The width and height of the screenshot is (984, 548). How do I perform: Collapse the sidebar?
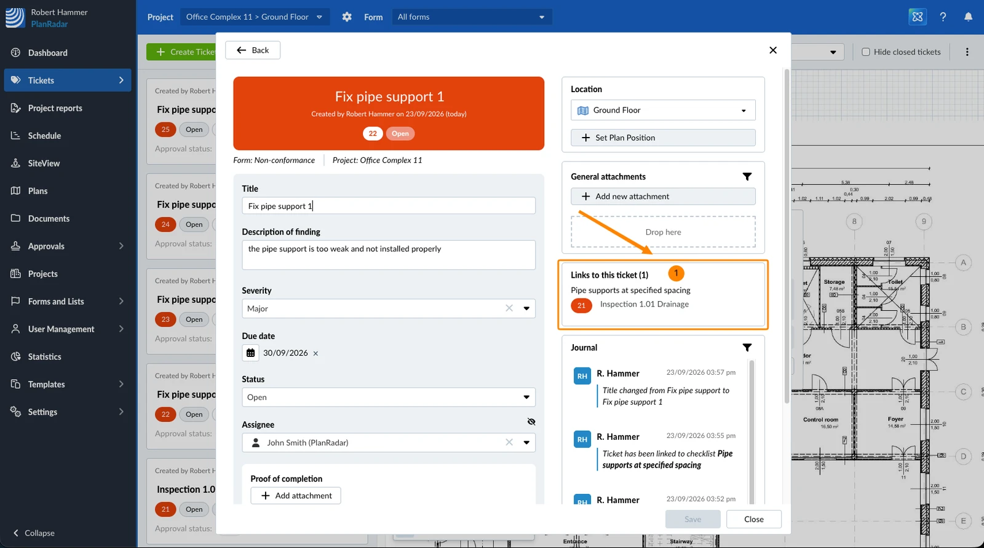pos(34,533)
